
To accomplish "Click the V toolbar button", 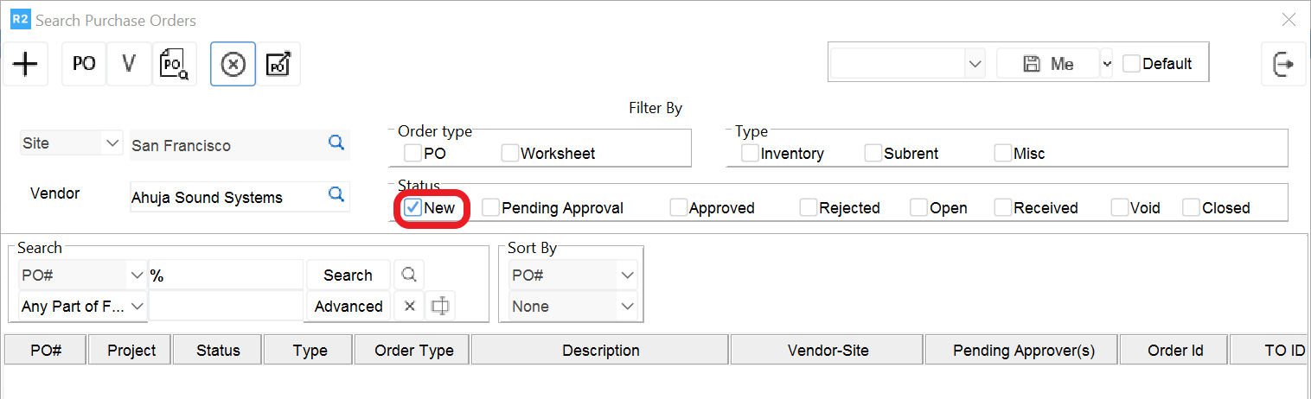I will (x=130, y=64).
